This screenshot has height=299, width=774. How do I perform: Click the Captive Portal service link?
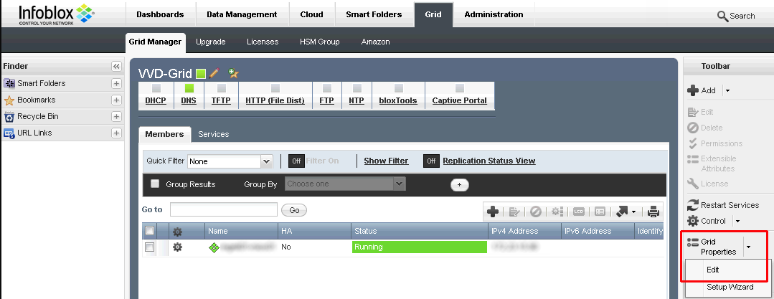click(460, 100)
